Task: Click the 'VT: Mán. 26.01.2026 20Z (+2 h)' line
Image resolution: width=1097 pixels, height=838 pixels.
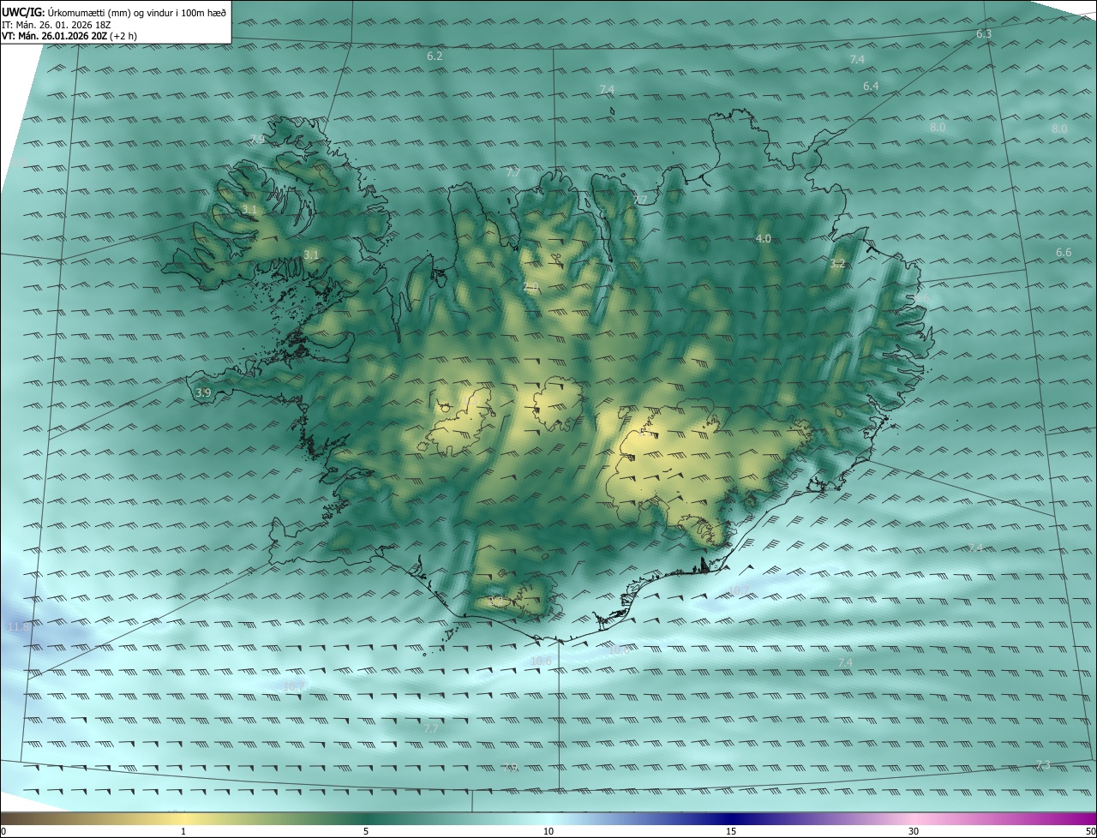Action: coord(69,36)
